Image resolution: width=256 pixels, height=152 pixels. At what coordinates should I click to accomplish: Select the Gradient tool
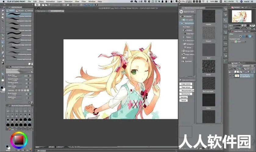[3, 63]
